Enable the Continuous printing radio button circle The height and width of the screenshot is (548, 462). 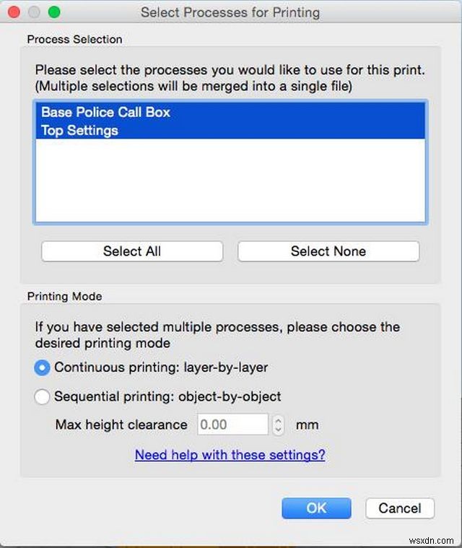click(x=43, y=367)
